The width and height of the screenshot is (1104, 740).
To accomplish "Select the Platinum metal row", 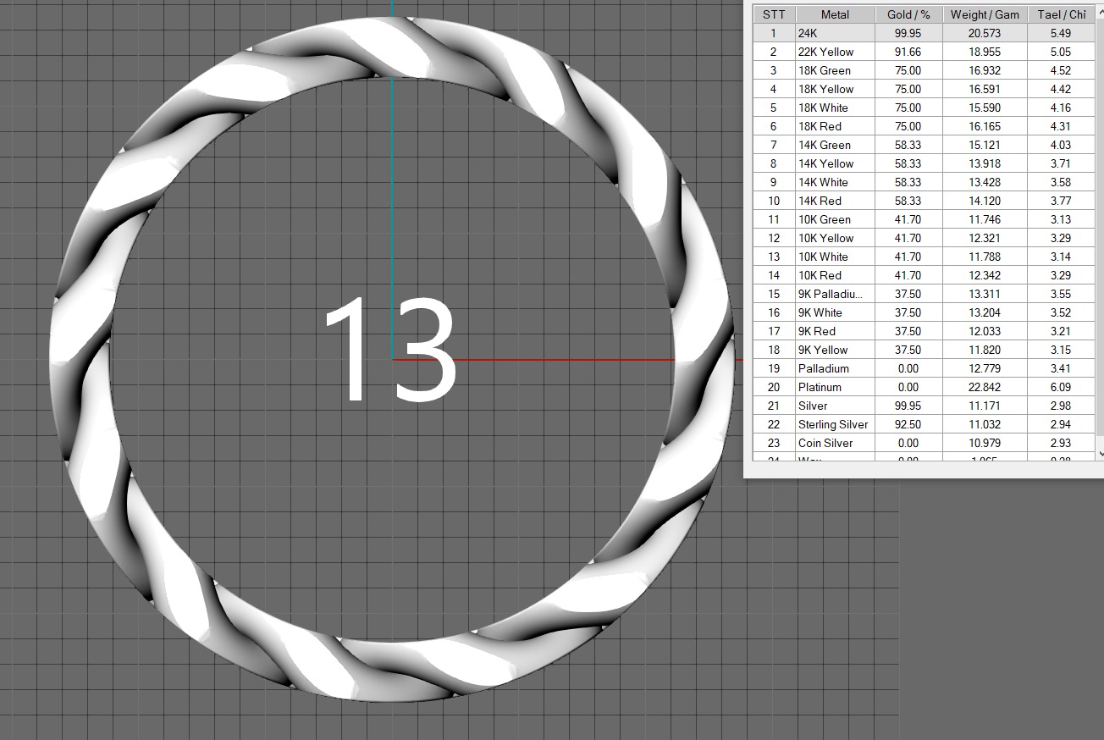I will coord(925,387).
